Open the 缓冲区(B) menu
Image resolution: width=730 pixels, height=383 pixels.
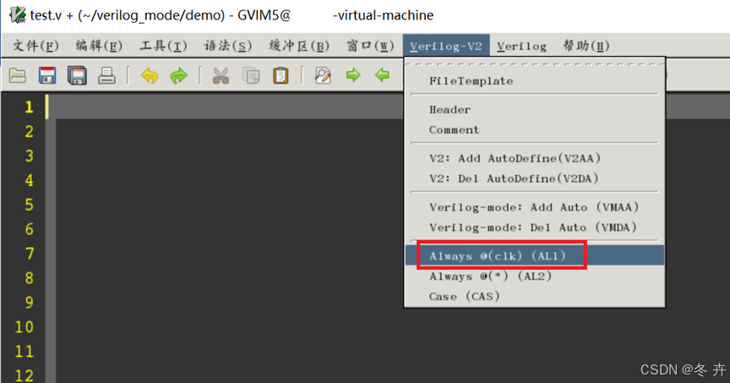coord(299,46)
